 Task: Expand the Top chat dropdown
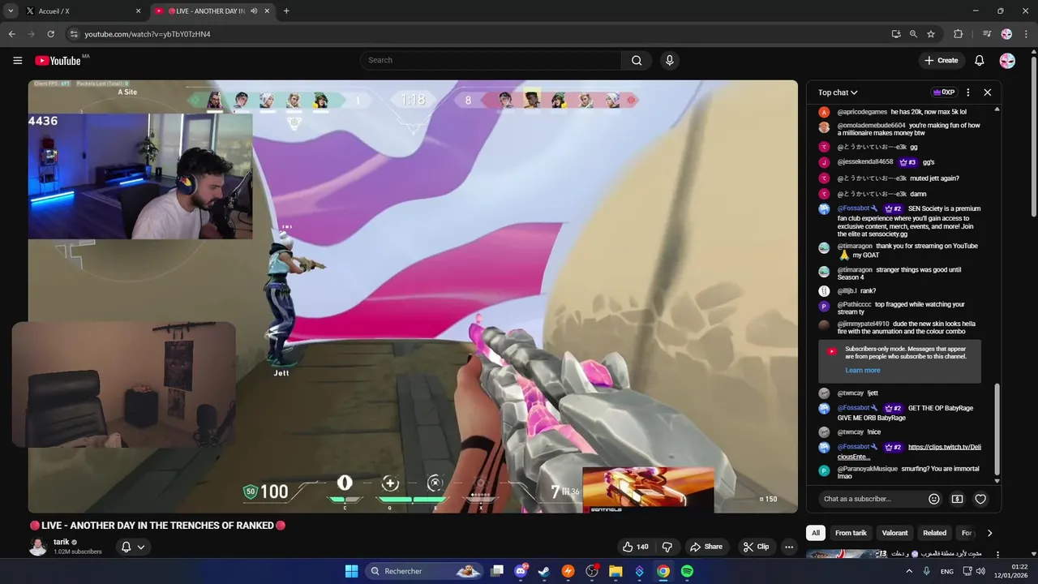838,92
